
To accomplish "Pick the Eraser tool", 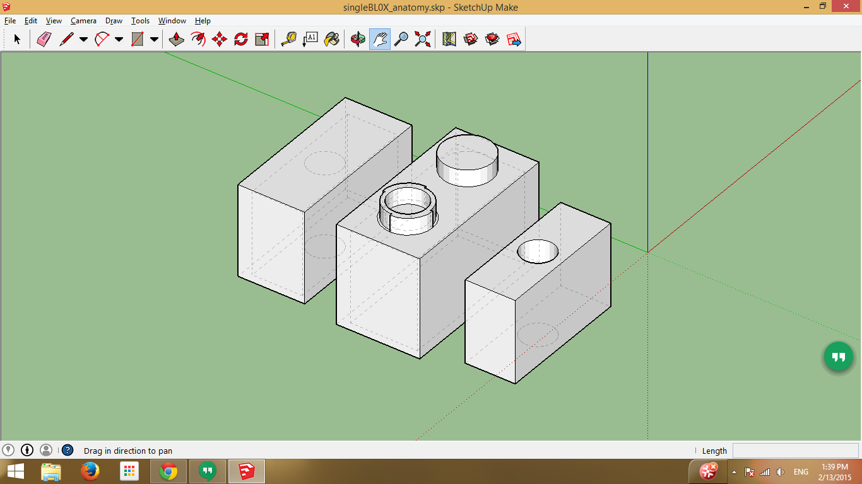I will click(44, 39).
